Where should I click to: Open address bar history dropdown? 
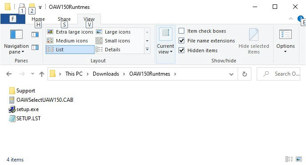(231, 74)
